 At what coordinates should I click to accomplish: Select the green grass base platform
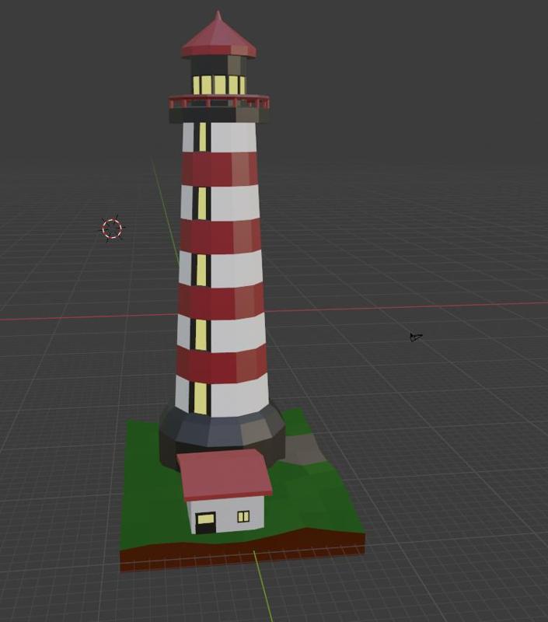point(242,488)
